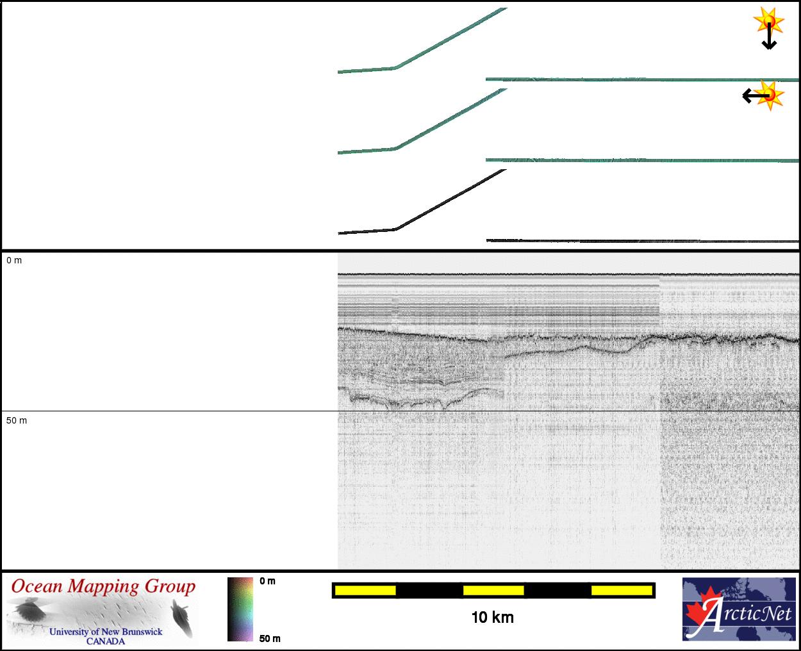Click the middle yellow scale bar segment
Viewport: 801px width, 651px height.
click(x=493, y=590)
